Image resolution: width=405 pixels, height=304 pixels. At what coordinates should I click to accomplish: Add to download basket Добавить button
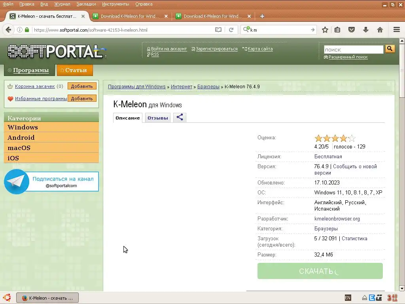82,86
